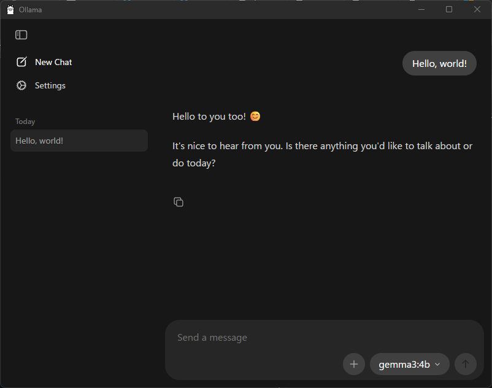Image resolution: width=492 pixels, height=388 pixels.
Task: Click the 'Today' section heading
Action: tap(25, 121)
